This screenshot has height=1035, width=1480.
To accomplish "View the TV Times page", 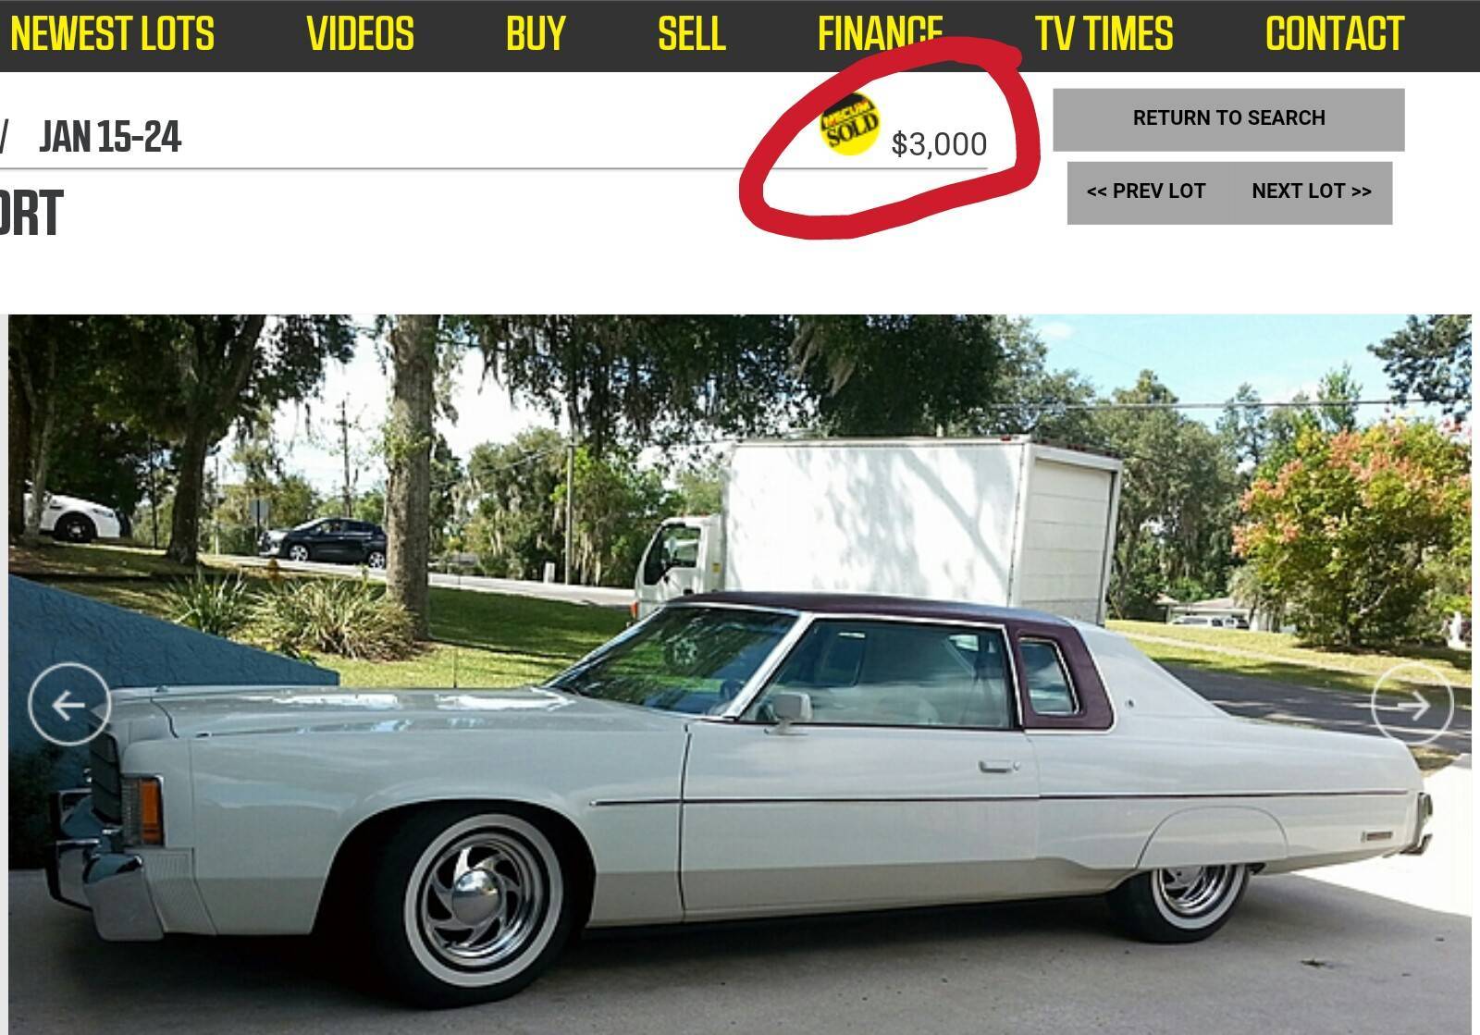I will pyautogui.click(x=1104, y=34).
